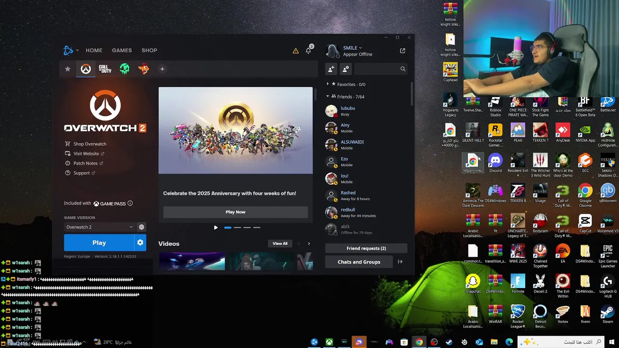Open Steam from the taskbar

[x=449, y=342]
